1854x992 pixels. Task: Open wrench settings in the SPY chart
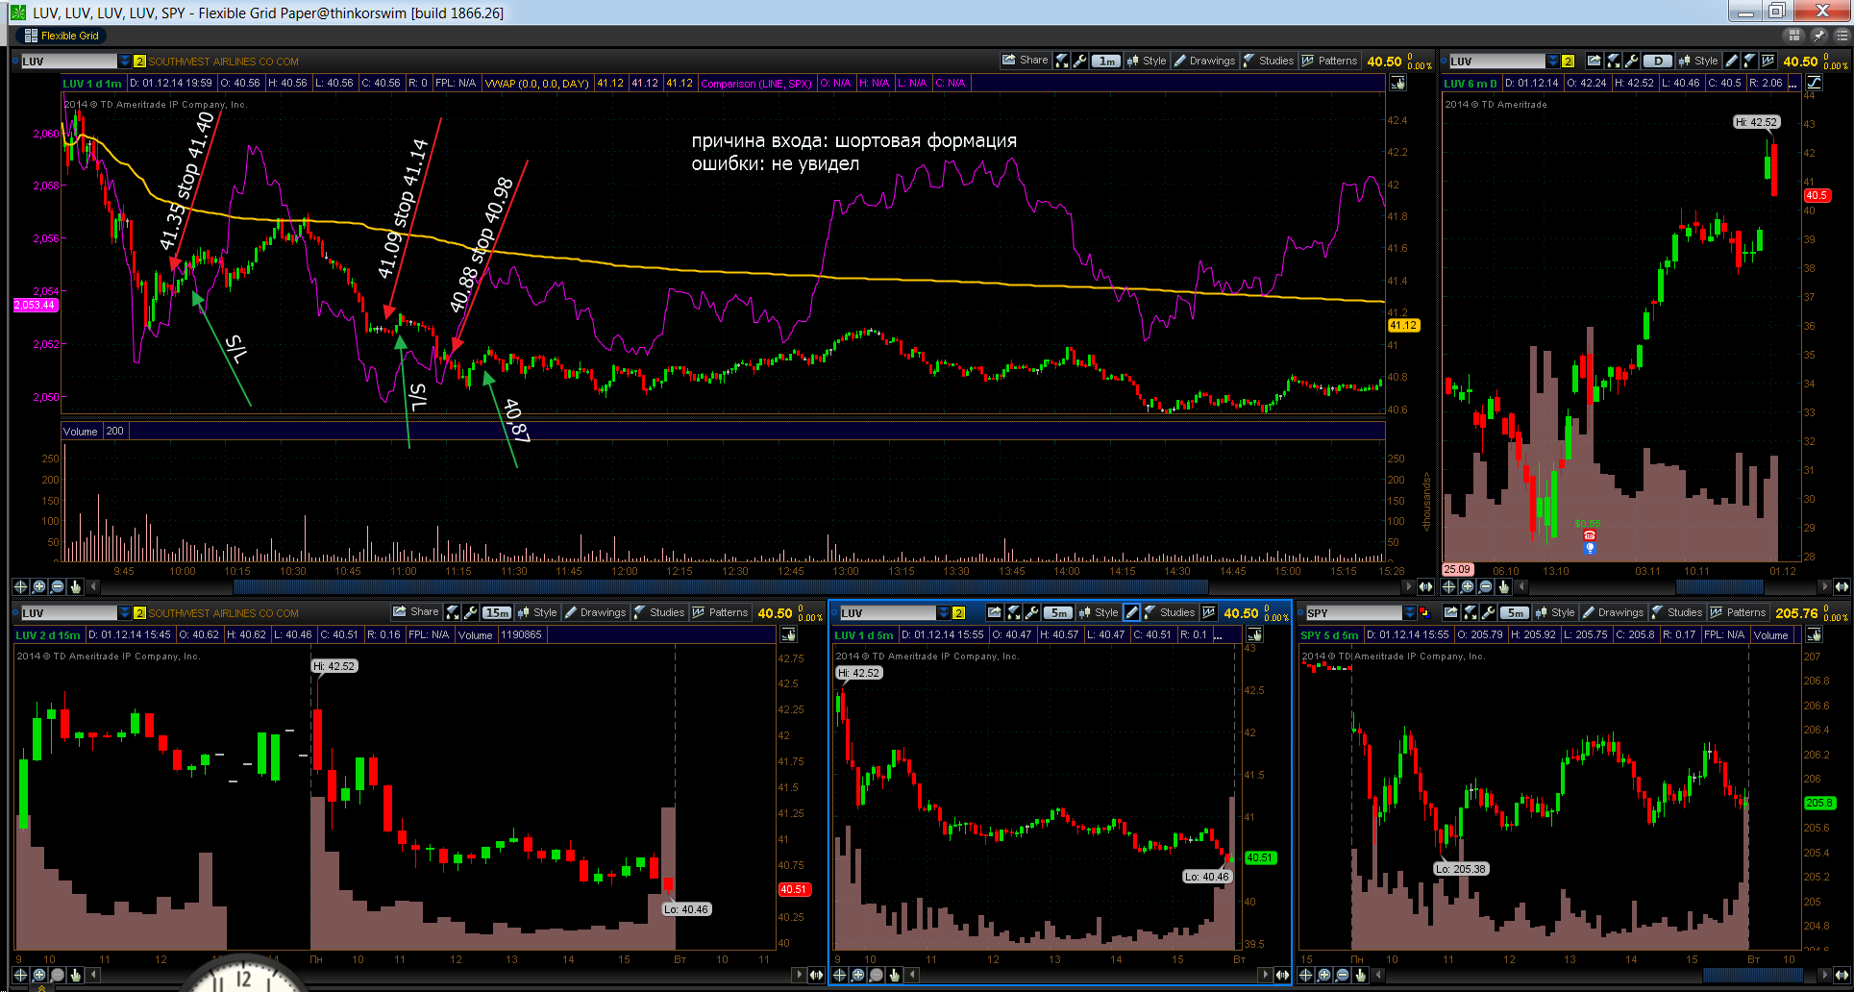(x=1488, y=612)
